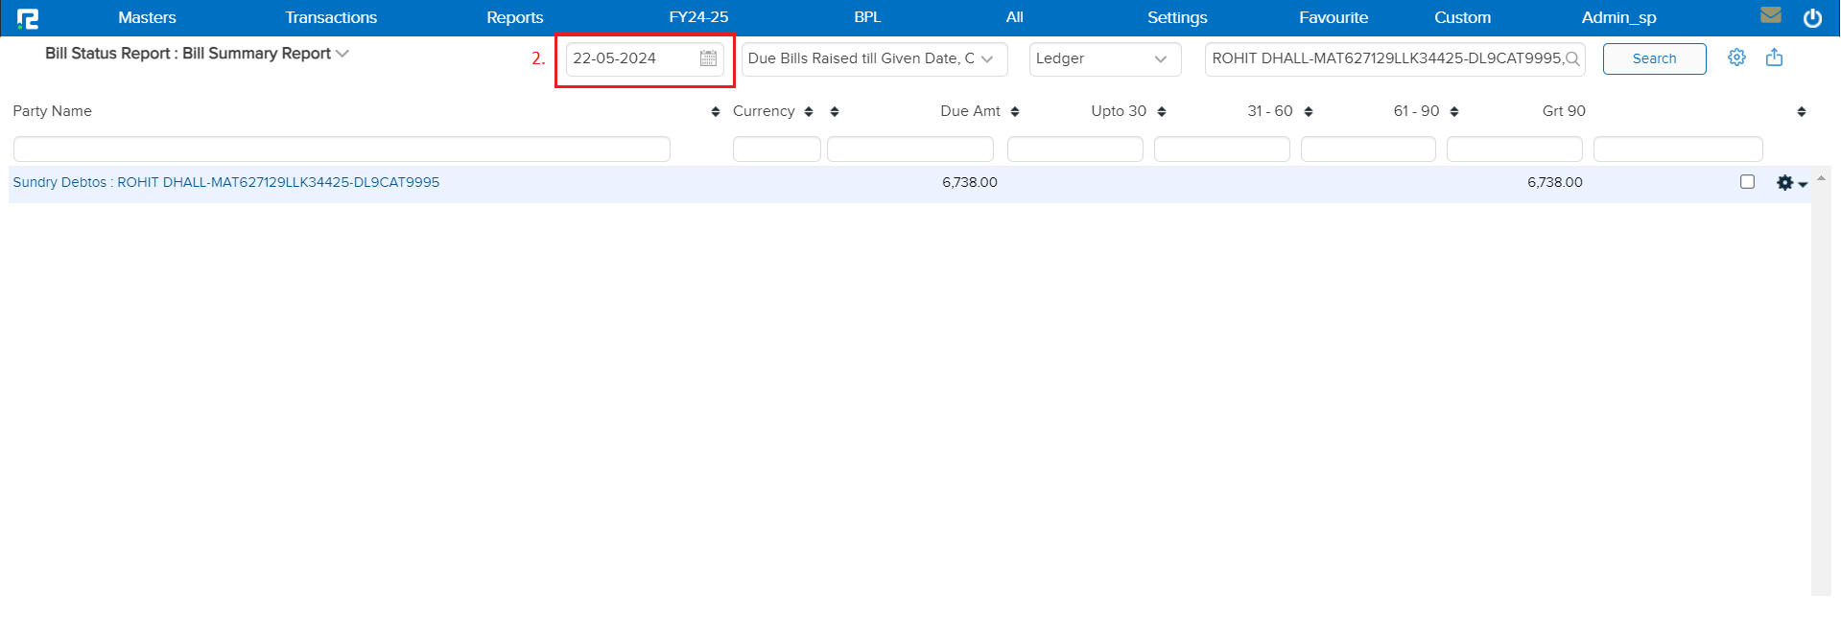Sort by Due Amt column arrows
The width and height of the screenshot is (1841, 621).
tap(1015, 112)
